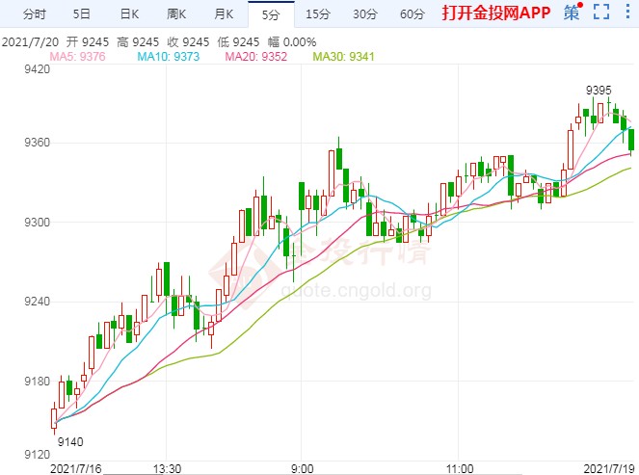Open the 月K monthly candlestick tab

pyautogui.click(x=224, y=13)
